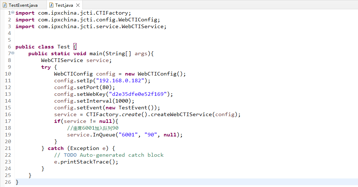Click the Java file icon on TestEvent.java tab

pyautogui.click(x=5, y=5)
